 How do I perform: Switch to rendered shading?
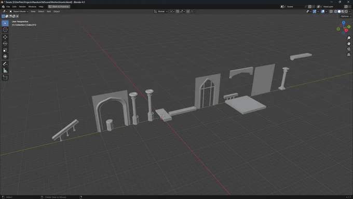pyautogui.click(x=346, y=11)
